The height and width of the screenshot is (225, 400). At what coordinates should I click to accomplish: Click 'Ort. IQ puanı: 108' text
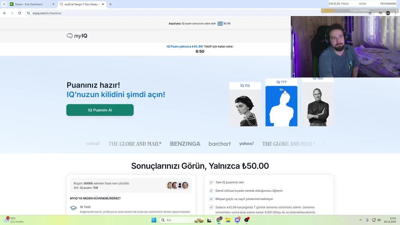86,188
